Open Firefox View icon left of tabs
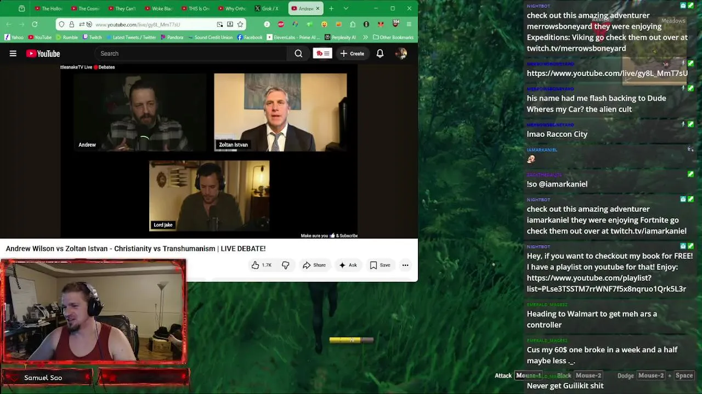This screenshot has height=394, width=702. (x=21, y=8)
